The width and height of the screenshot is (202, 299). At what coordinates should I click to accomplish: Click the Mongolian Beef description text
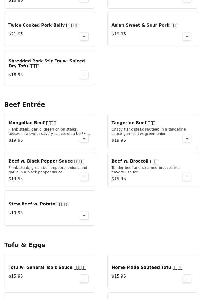point(46,132)
